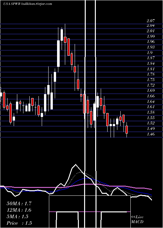Click the 1.69 price axis label
Screen dimensions: 163x228
coord(151,91)
